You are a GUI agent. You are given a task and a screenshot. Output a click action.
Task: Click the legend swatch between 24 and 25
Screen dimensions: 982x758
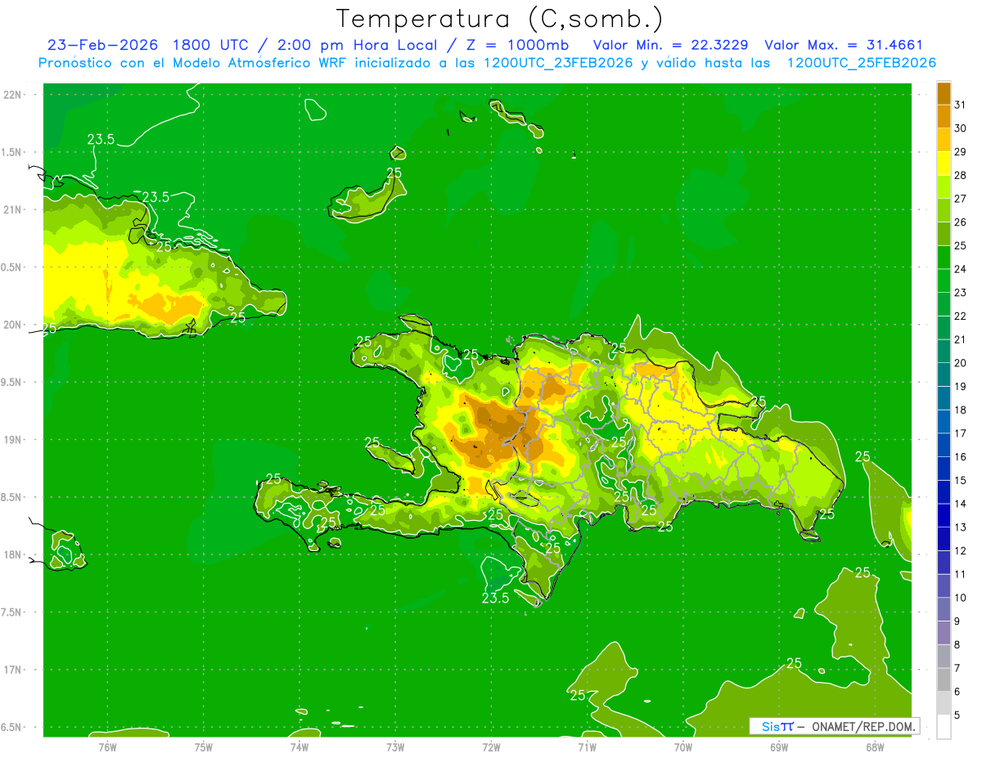[x=944, y=258]
